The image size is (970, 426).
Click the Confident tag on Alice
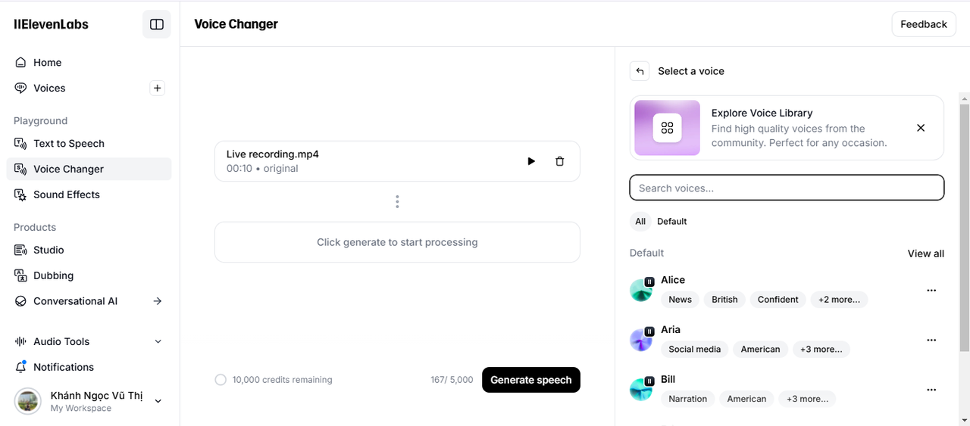click(778, 300)
